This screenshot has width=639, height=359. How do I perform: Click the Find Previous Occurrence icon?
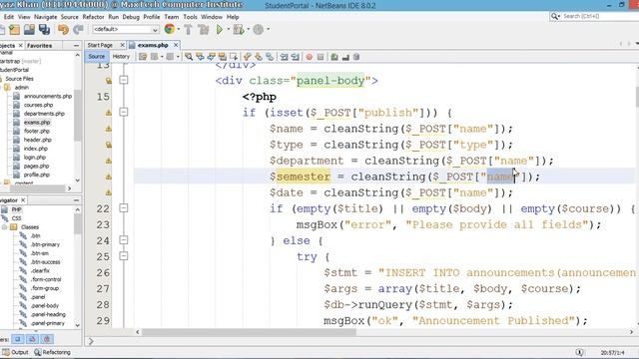tap(200, 57)
